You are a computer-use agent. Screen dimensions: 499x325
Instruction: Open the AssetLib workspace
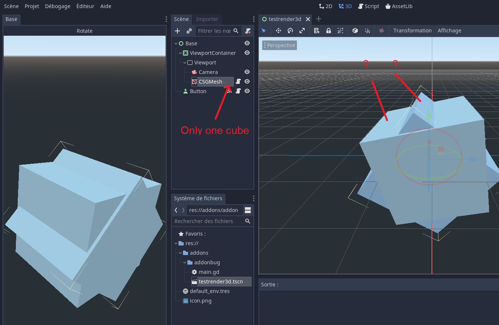(399, 6)
